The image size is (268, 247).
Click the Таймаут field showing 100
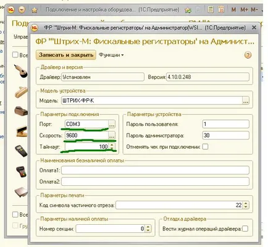point(87,147)
